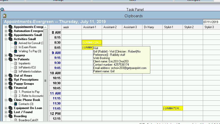The width and height of the screenshot is (220, 124).
Task: Click the Assistant-1 column header
Action: 92,27
